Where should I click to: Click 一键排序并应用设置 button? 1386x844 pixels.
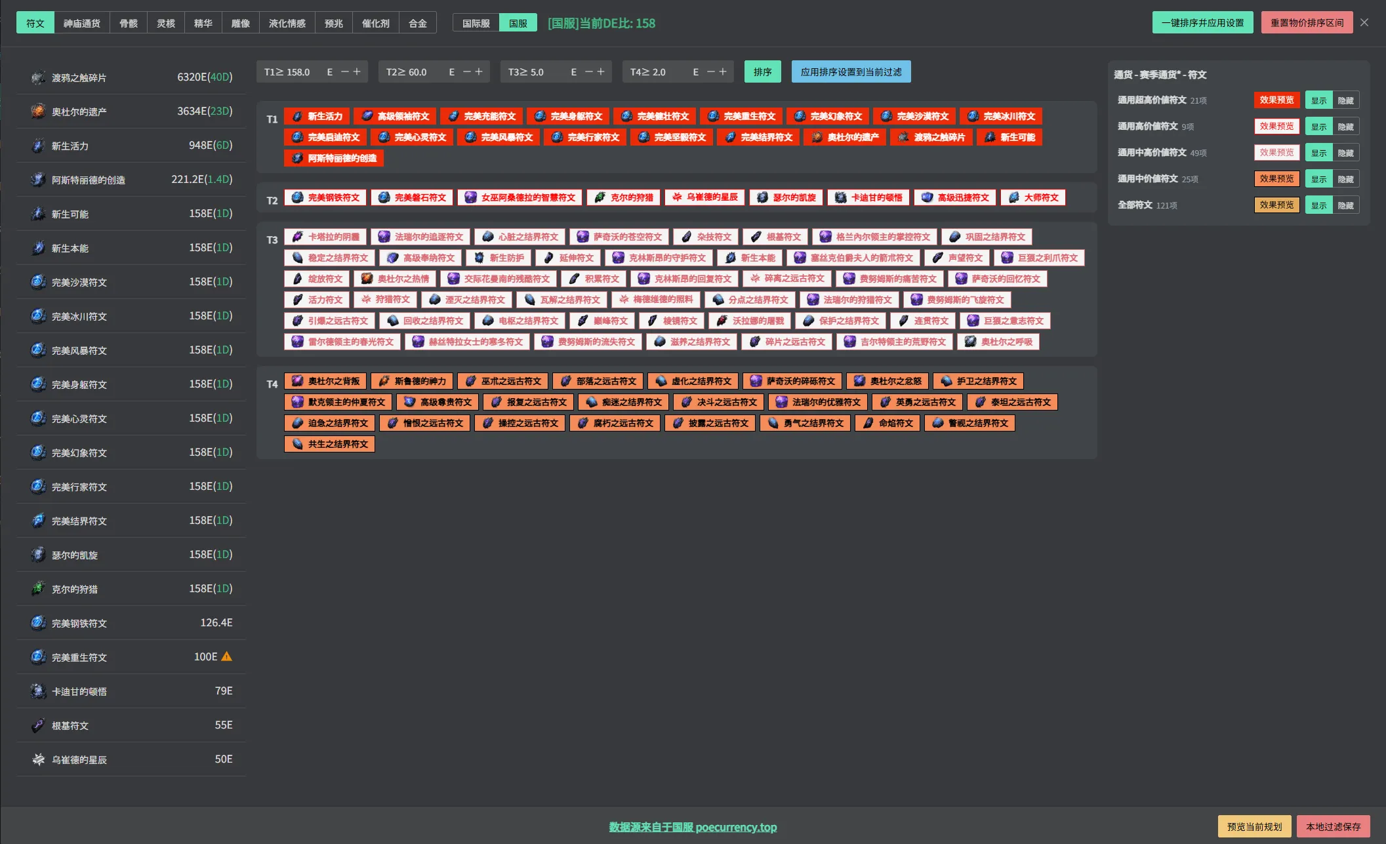(x=1202, y=22)
